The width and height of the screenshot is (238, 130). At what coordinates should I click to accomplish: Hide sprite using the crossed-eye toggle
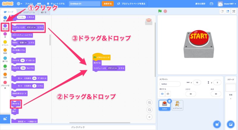point(168,94)
